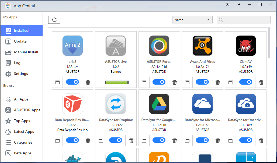Open DataSync for Onedrive window icon
This screenshot has width=277, height=163.
point(231,141)
